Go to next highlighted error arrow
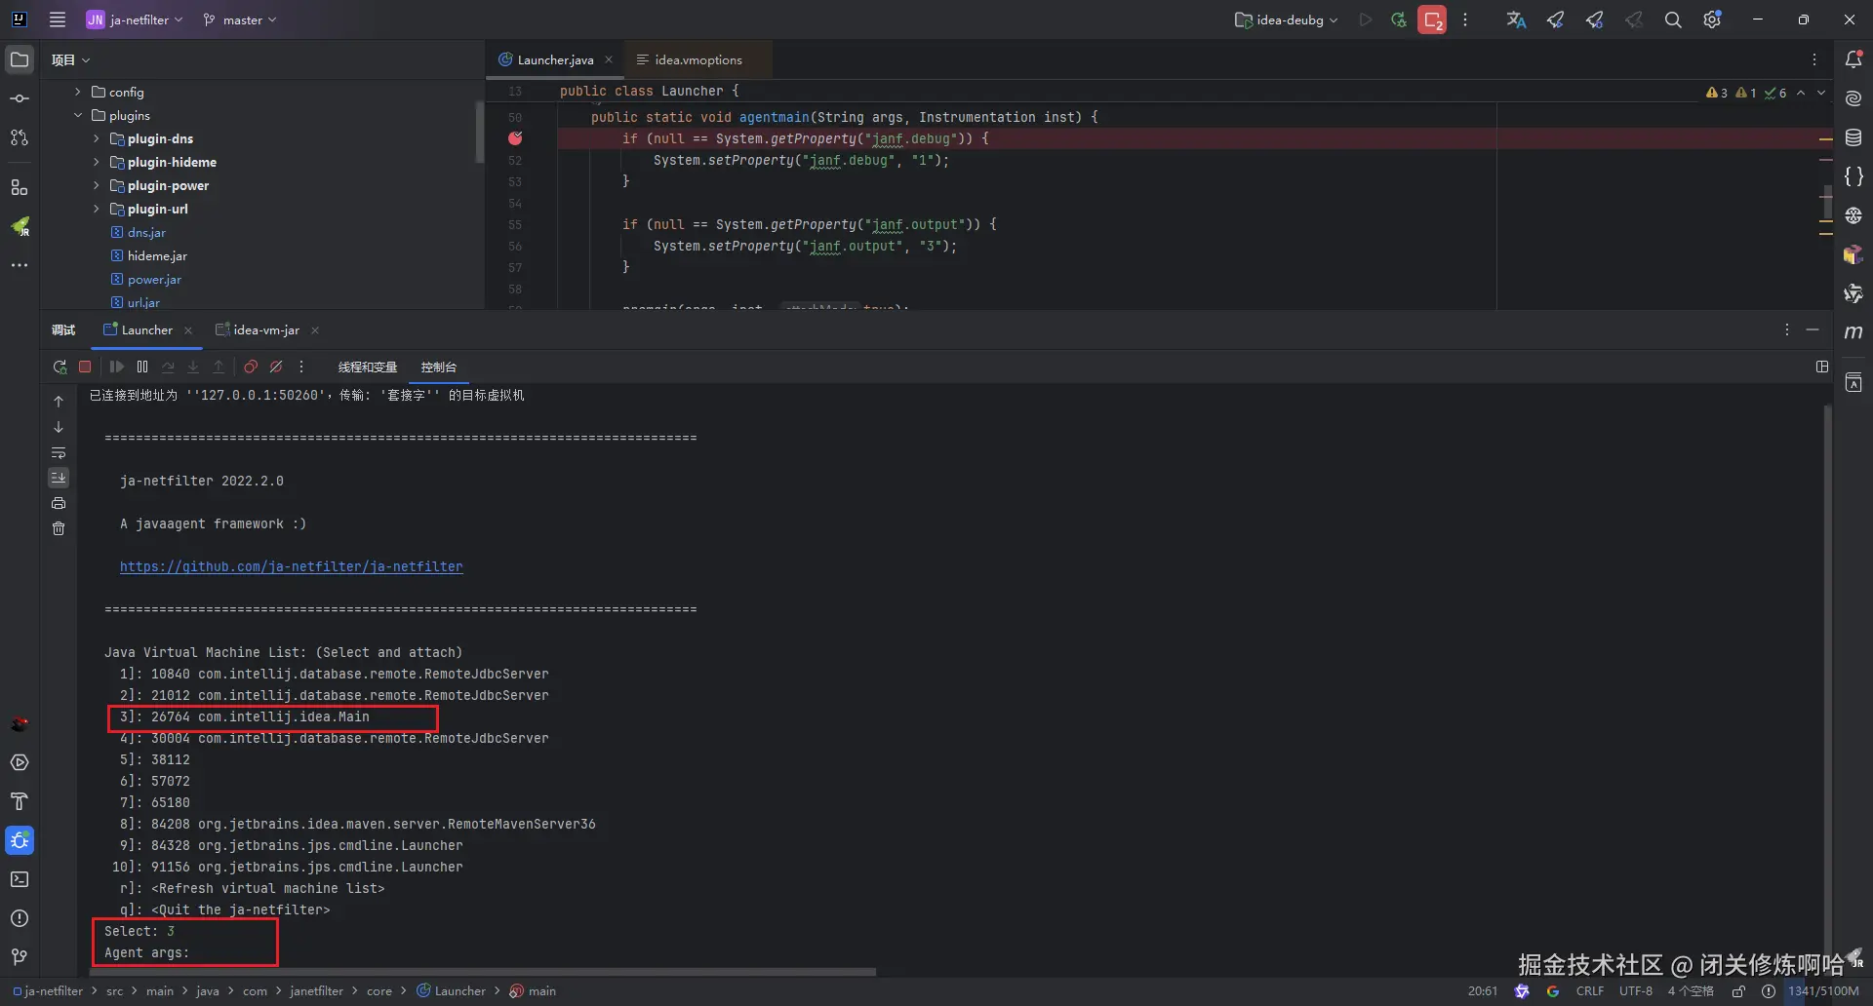 (1821, 93)
